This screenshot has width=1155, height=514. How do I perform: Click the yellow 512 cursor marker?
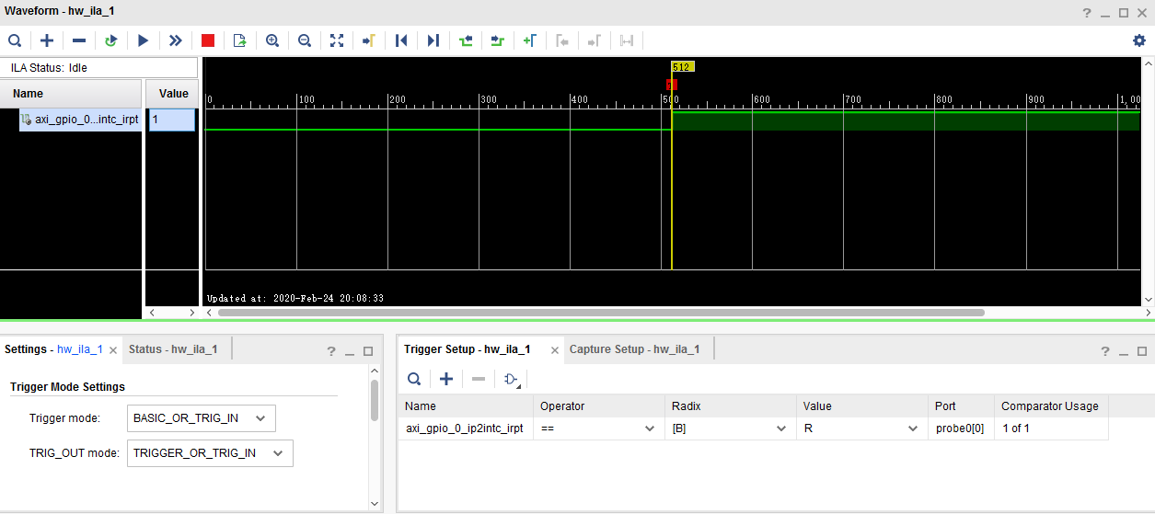point(682,67)
